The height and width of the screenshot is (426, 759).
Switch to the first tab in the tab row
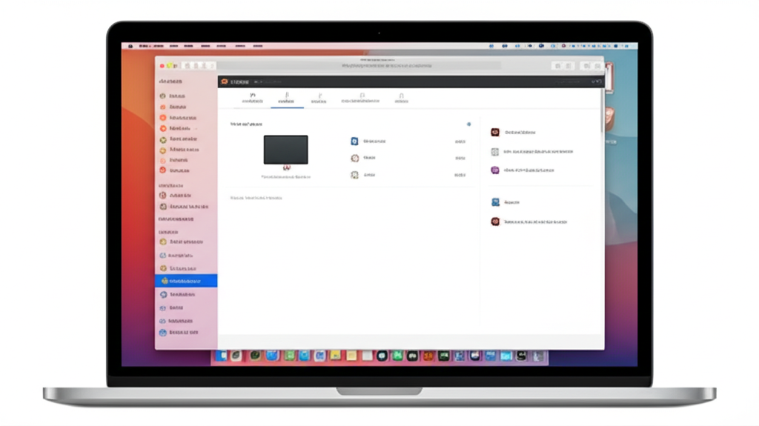253,98
